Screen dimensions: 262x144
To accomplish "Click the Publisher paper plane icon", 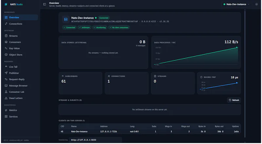I will 6,73.
